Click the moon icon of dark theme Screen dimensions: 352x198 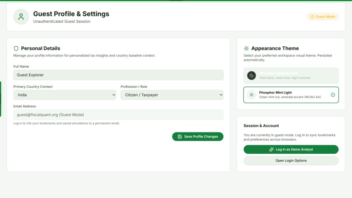pos(252,76)
